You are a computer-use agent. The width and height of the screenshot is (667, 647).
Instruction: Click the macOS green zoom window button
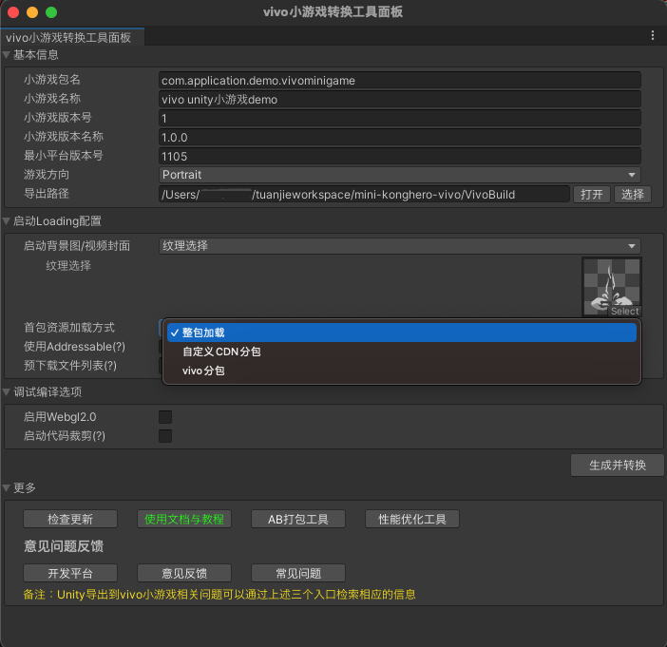(51, 12)
